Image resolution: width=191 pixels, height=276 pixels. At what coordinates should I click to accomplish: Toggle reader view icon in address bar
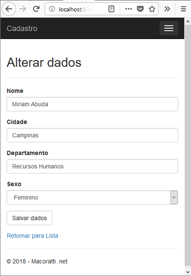pyautogui.click(x=111, y=9)
